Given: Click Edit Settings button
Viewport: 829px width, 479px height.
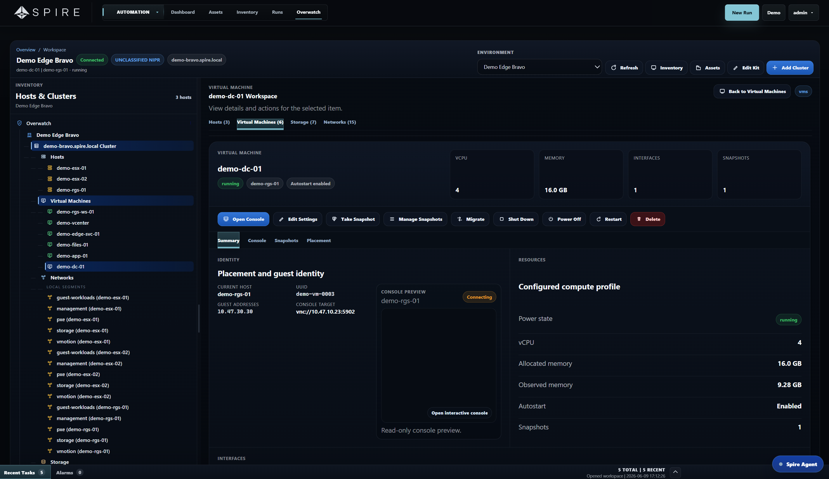Looking at the screenshot, I should point(298,219).
